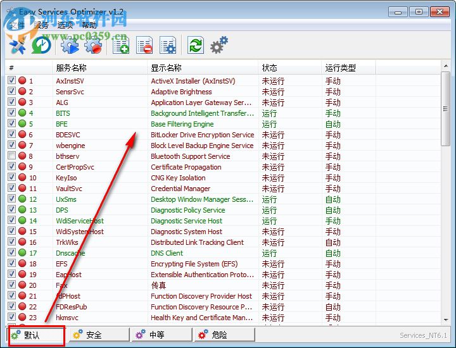Select the WdiSystemHost service row
456x348 pixels.
coord(223,231)
